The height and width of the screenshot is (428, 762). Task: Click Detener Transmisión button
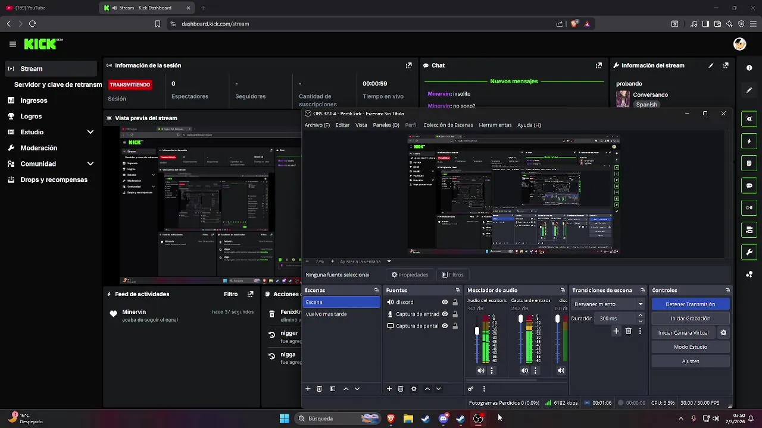(x=690, y=304)
